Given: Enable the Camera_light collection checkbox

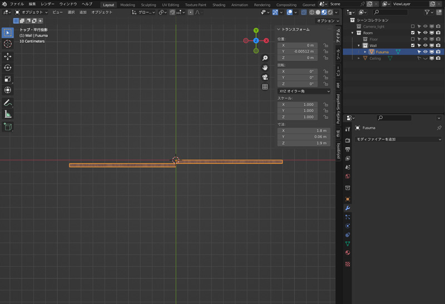Looking at the screenshot, I should click(413, 26).
